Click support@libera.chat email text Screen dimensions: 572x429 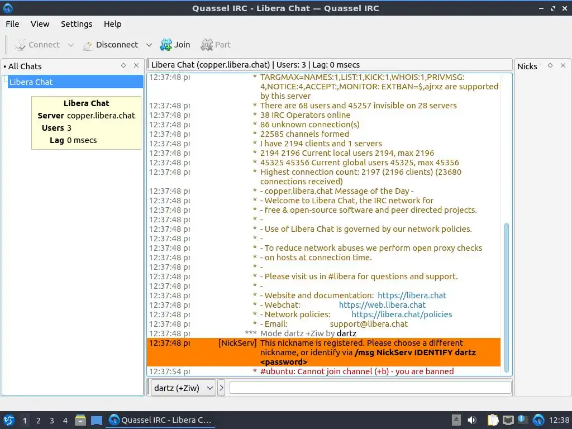pos(369,324)
